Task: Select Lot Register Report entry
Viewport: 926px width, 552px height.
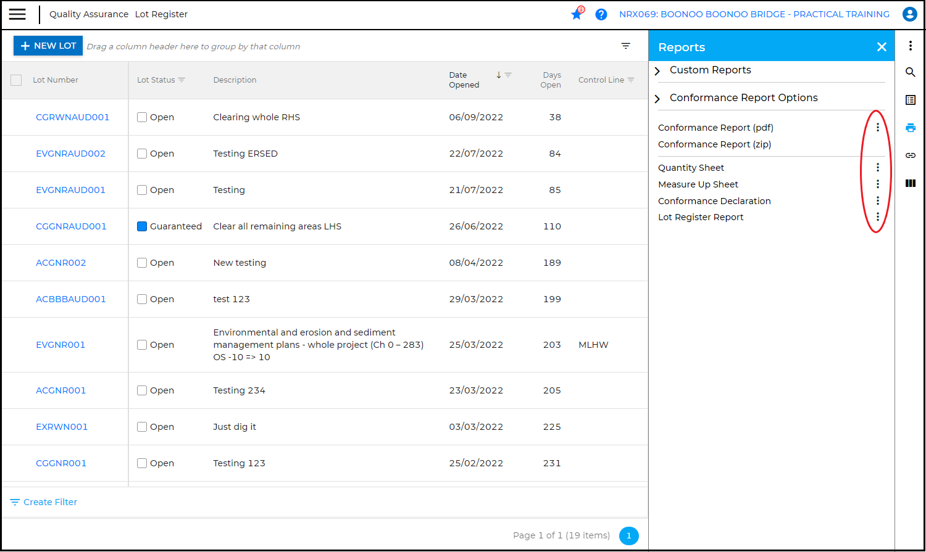Action: [701, 217]
